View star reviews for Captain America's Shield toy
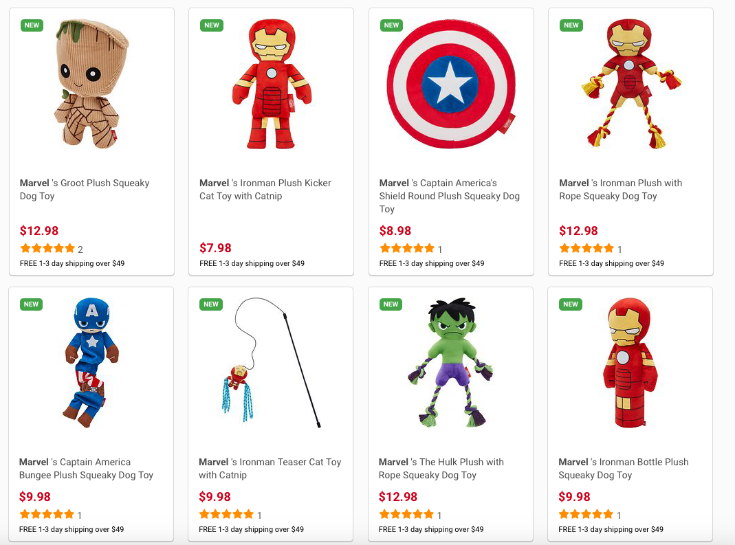Screen dimensions: 735x545 tap(407, 249)
